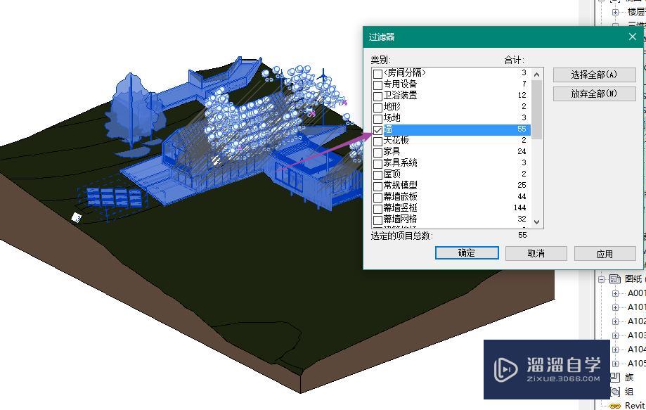Screen dimensions: 646x410
Task: Check the 常规模型 checkbox
Action: click(377, 186)
